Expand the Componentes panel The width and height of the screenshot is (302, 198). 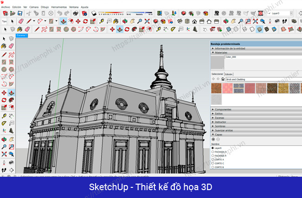(256, 109)
